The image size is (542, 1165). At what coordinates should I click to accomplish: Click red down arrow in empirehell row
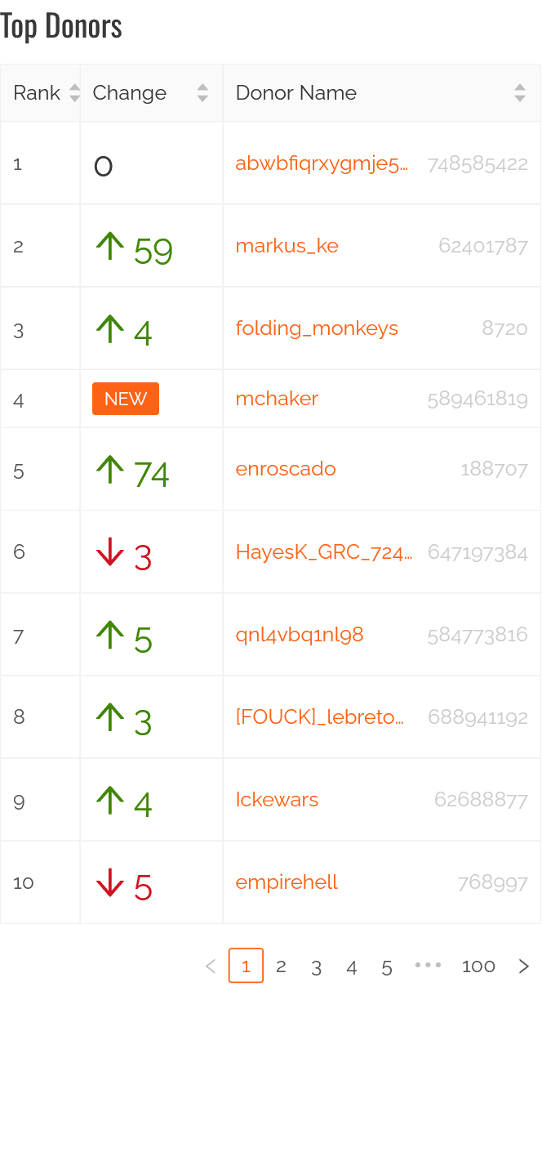(x=110, y=883)
